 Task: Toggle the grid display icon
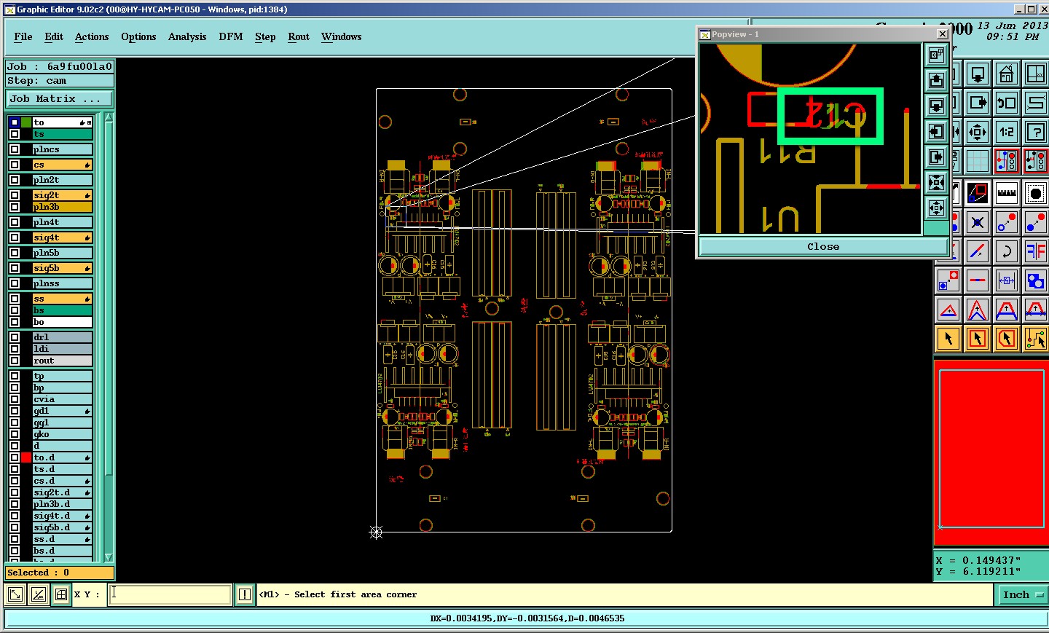[x=977, y=161]
